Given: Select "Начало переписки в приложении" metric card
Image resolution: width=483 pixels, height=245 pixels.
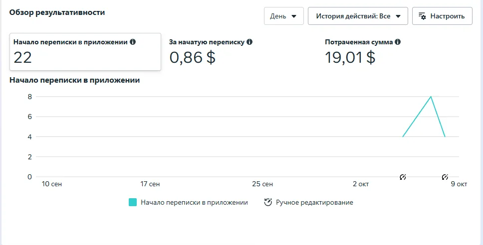Looking at the screenshot, I should 85,52.
